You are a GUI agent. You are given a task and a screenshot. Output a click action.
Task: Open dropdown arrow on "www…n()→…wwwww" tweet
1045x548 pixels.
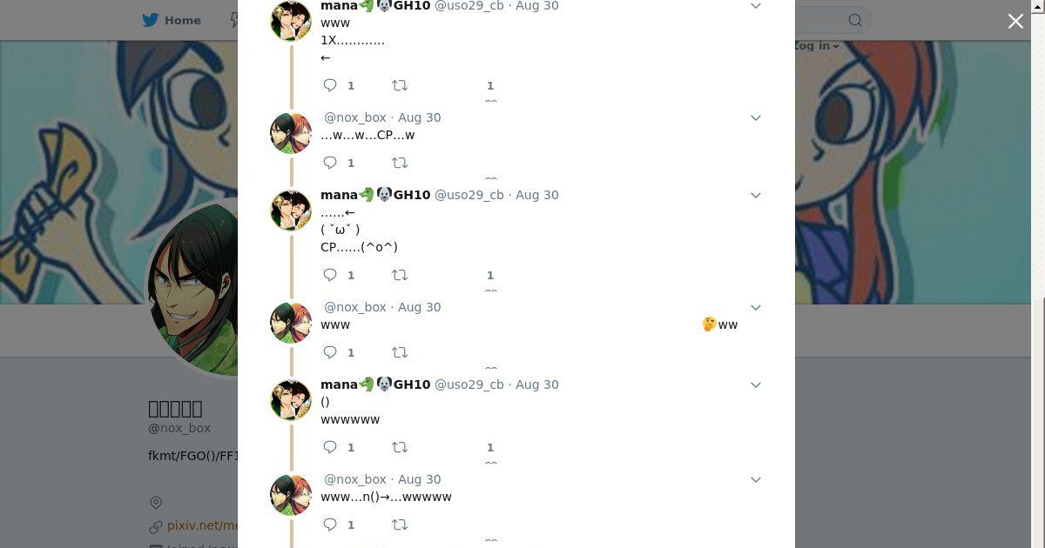756,479
